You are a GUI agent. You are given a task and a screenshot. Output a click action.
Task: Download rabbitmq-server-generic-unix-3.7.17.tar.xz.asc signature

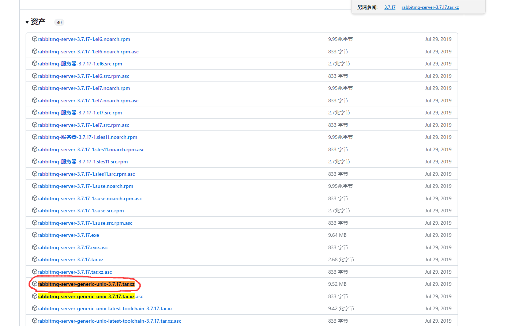(90, 296)
